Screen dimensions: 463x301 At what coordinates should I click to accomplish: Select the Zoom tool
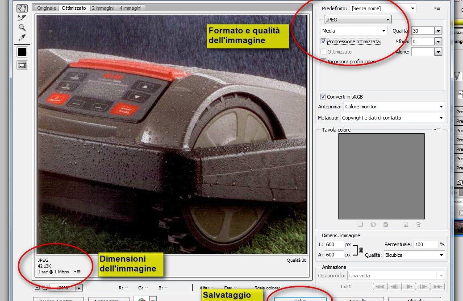[x=22, y=27]
